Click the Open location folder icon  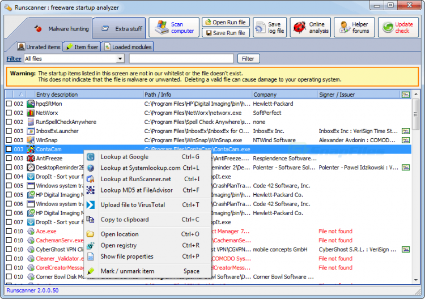pyautogui.click(x=91, y=234)
